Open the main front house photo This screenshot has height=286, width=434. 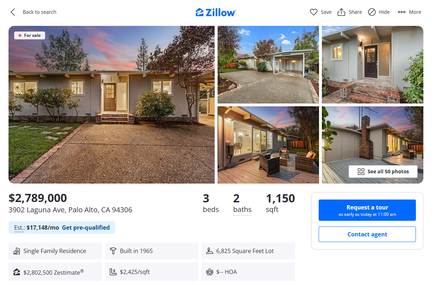tap(111, 105)
